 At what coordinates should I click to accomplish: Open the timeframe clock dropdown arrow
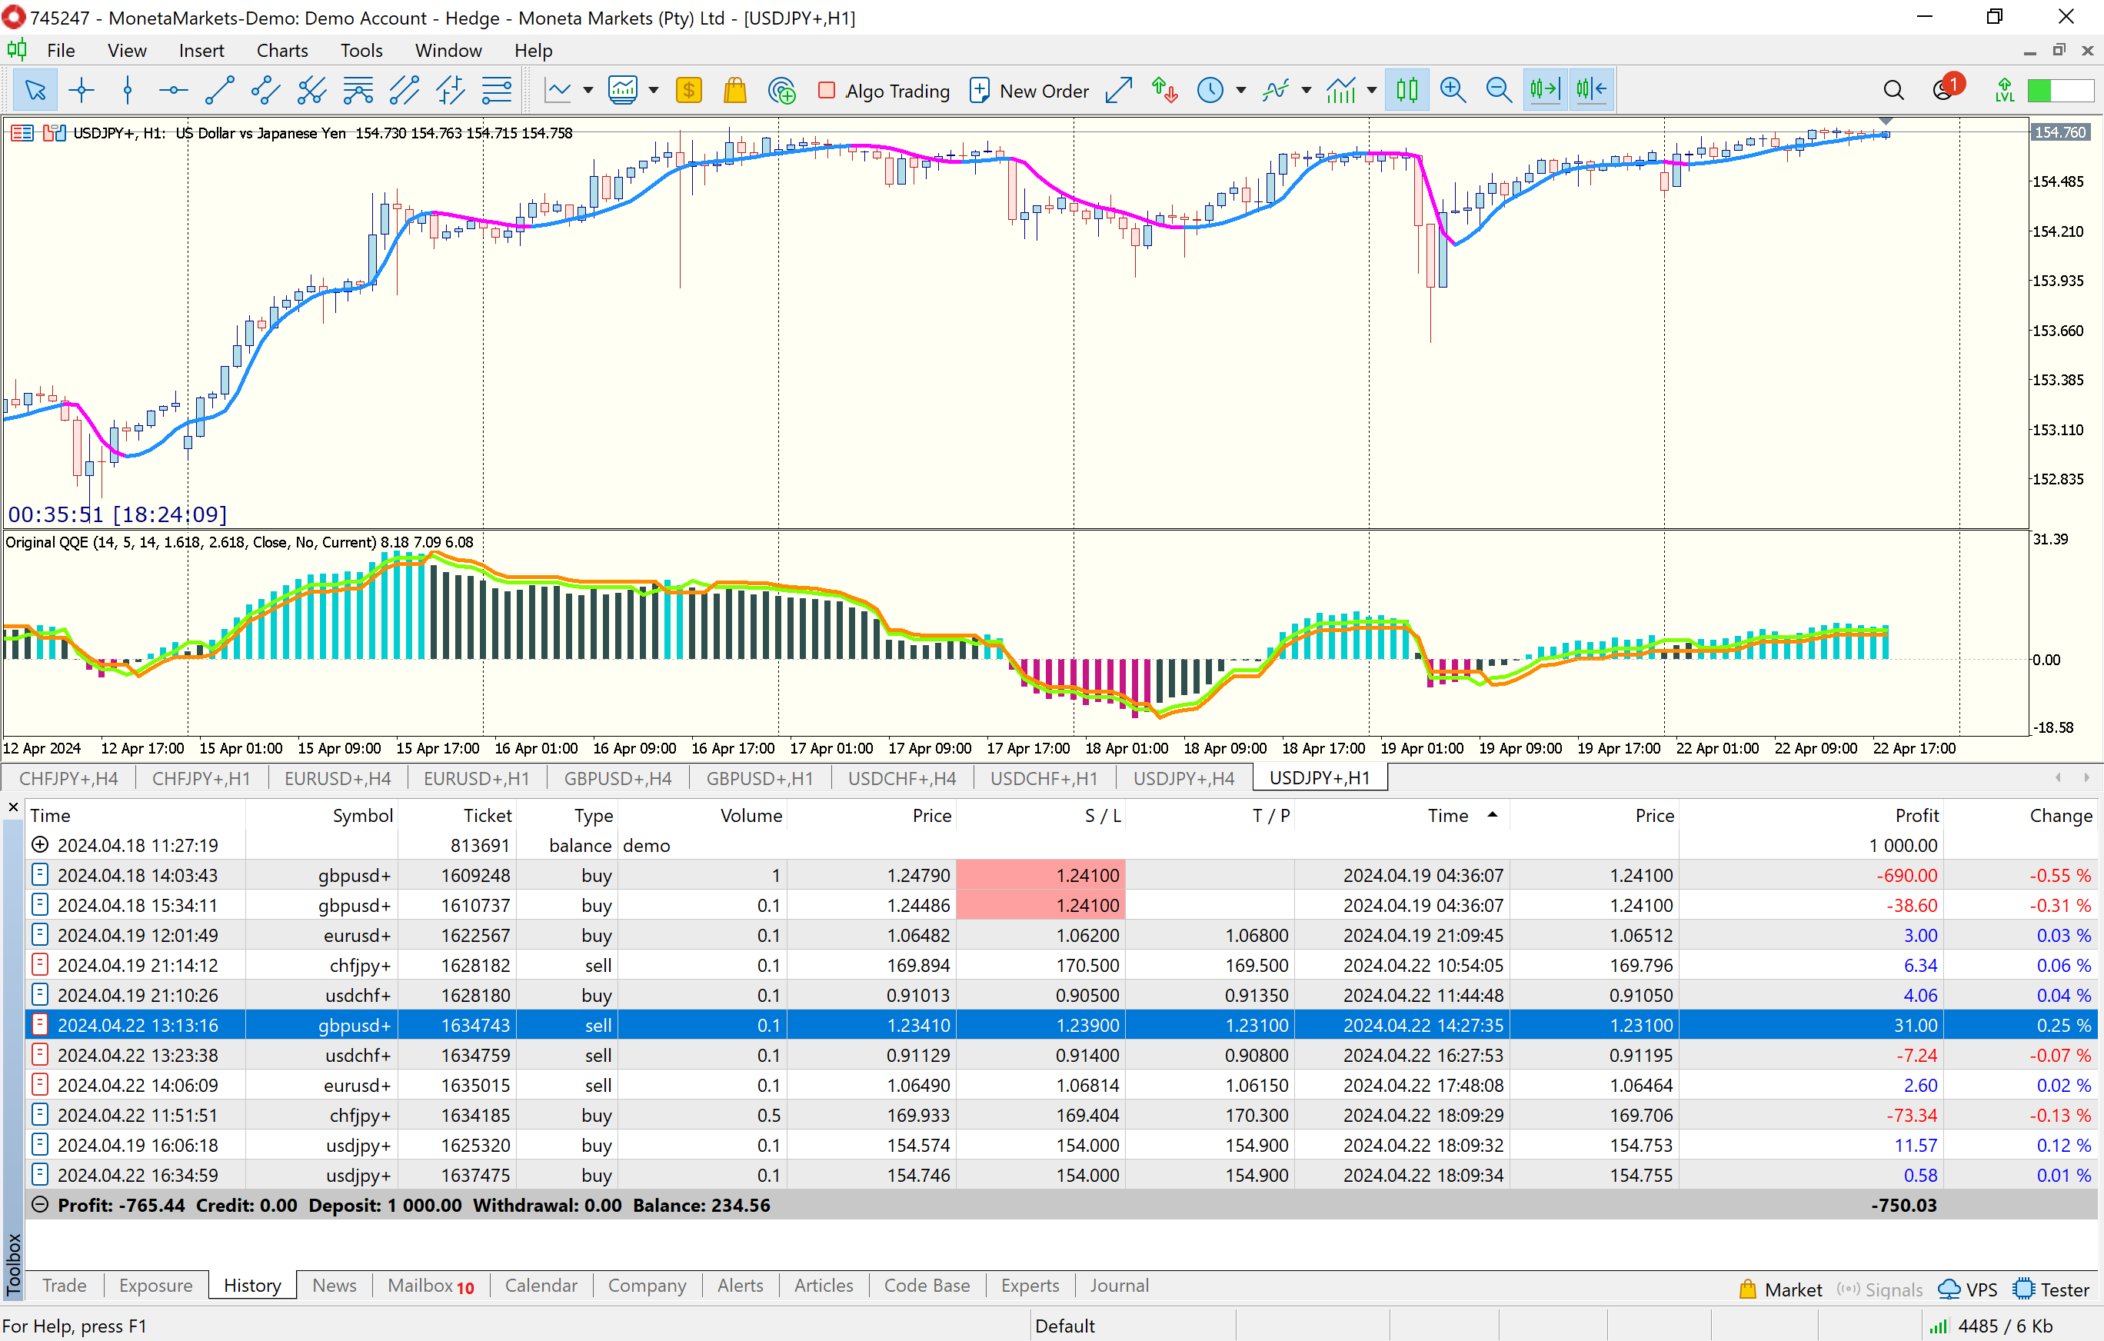(1240, 90)
